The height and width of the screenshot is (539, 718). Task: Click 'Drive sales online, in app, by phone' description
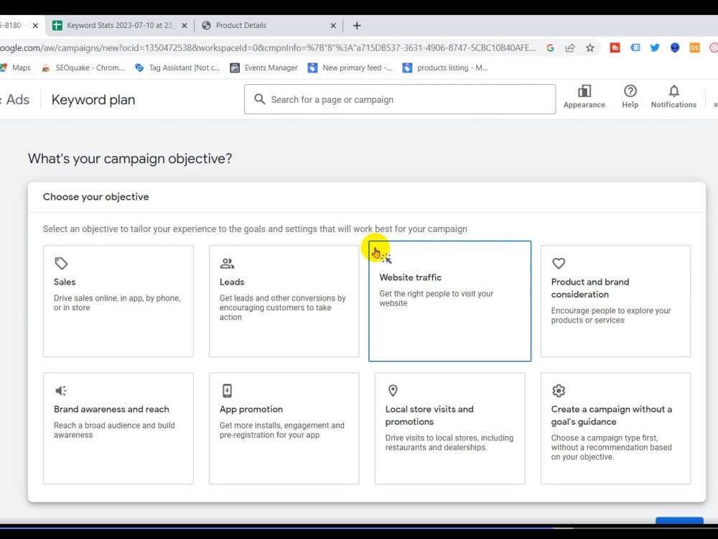pos(117,303)
